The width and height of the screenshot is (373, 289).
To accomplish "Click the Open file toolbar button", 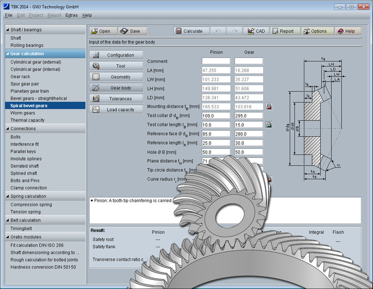I will tap(103, 31).
